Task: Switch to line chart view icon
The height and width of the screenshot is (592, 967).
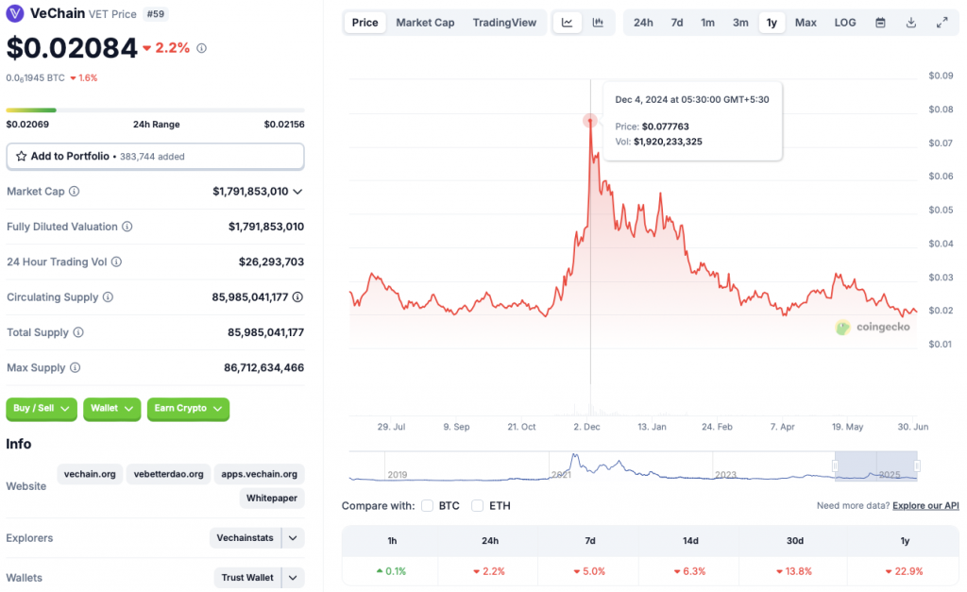Action: 568,23
